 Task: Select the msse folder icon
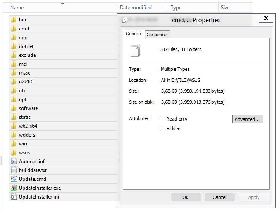[14, 73]
